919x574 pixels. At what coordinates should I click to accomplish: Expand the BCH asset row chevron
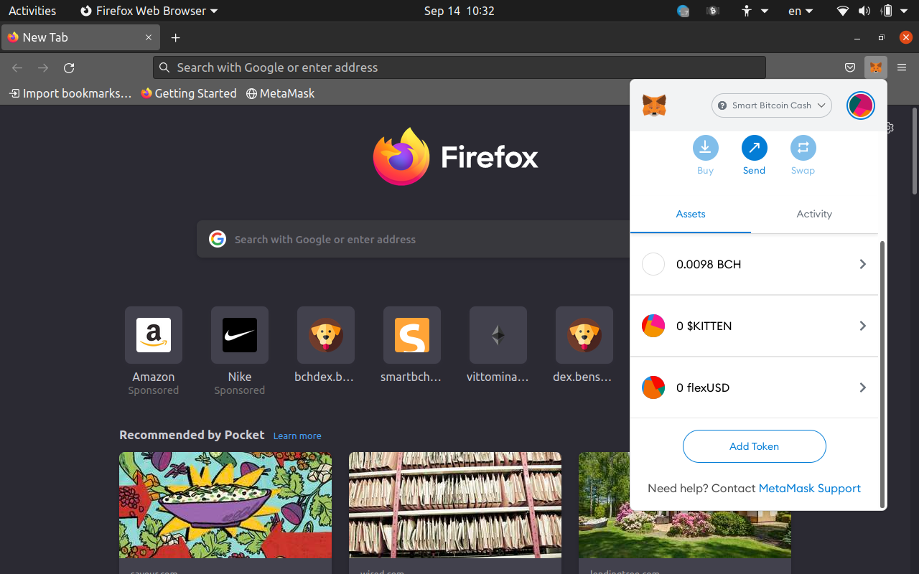(863, 264)
